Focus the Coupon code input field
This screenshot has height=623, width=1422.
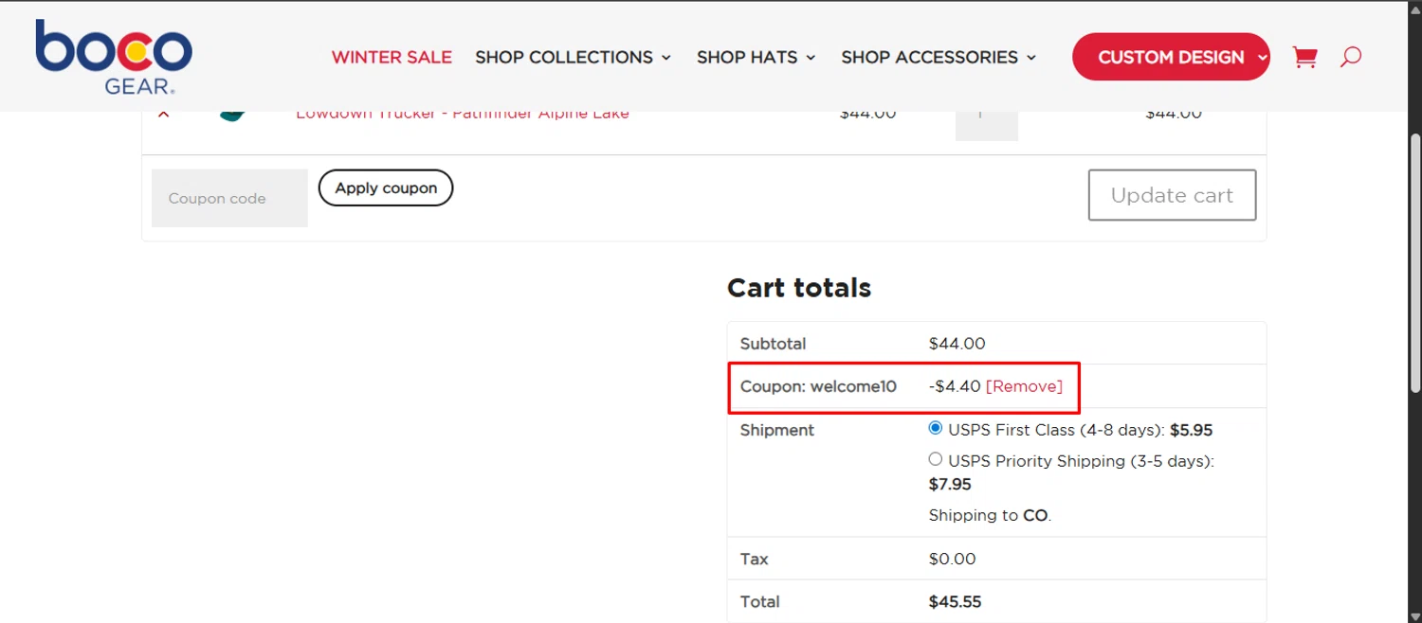click(x=229, y=198)
